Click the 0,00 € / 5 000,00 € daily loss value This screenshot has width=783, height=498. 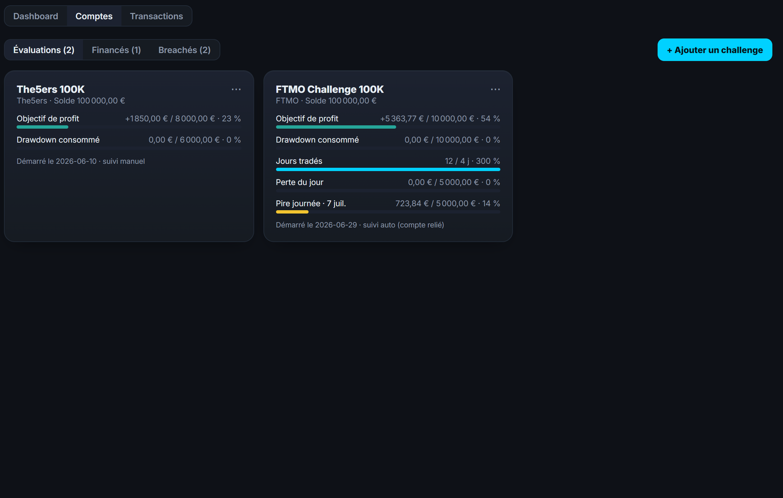pos(454,182)
